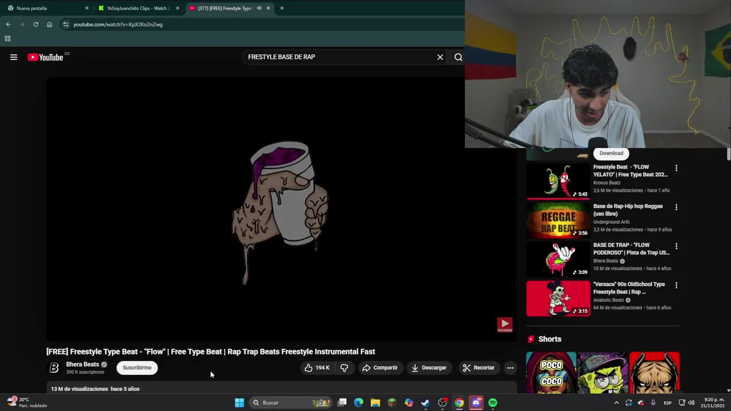Click the microphone tray icon

(653, 402)
